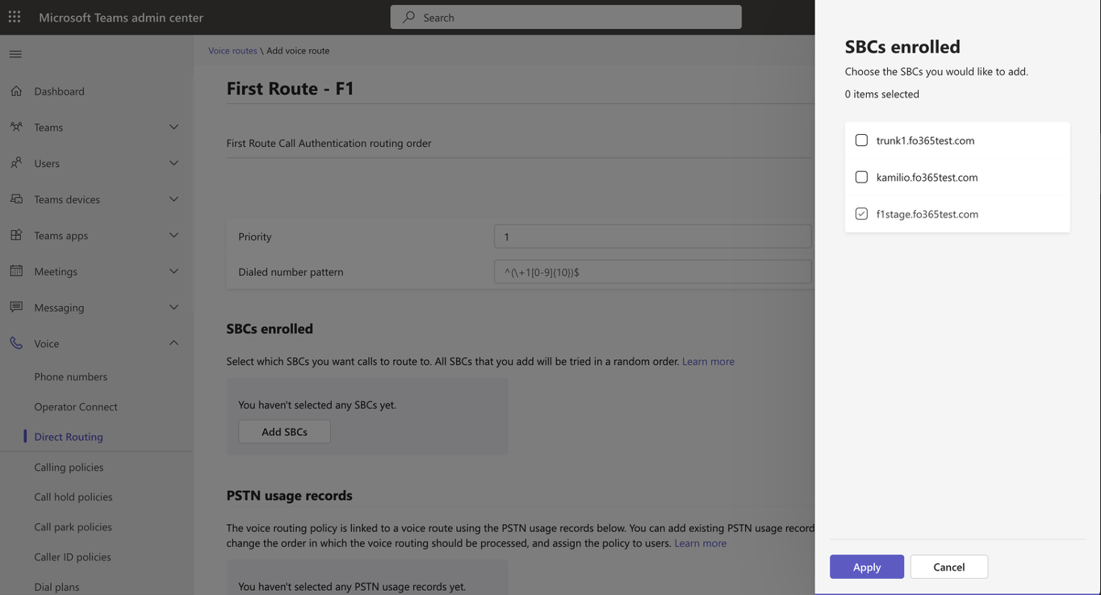Click the route description text field
1101x595 pixels.
click(x=518, y=143)
